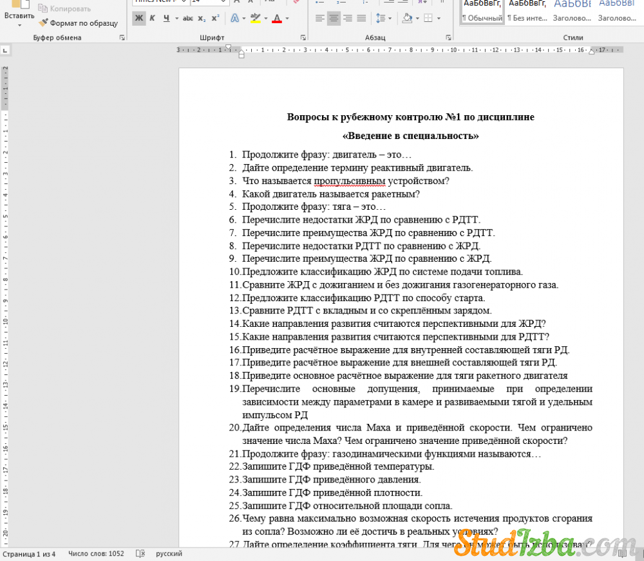The image size is (644, 561).
Task: Center-align paragraph text
Action: 334,18
